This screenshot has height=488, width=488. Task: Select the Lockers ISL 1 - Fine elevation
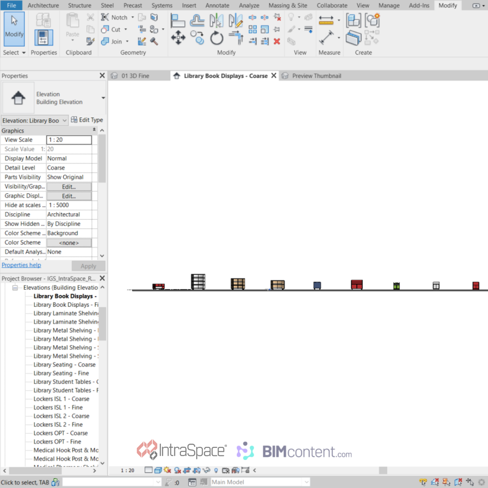point(58,408)
